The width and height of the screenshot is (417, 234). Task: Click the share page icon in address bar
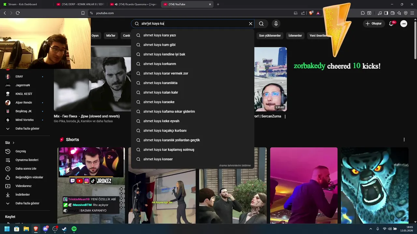tap(303, 13)
